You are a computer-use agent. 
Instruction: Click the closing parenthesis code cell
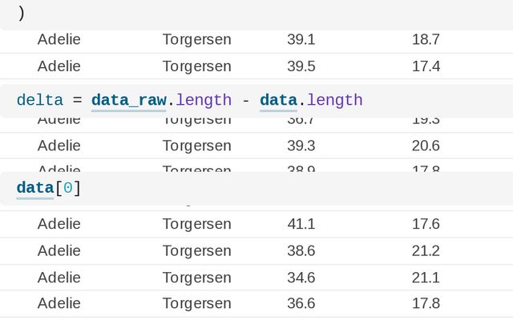coord(22,14)
